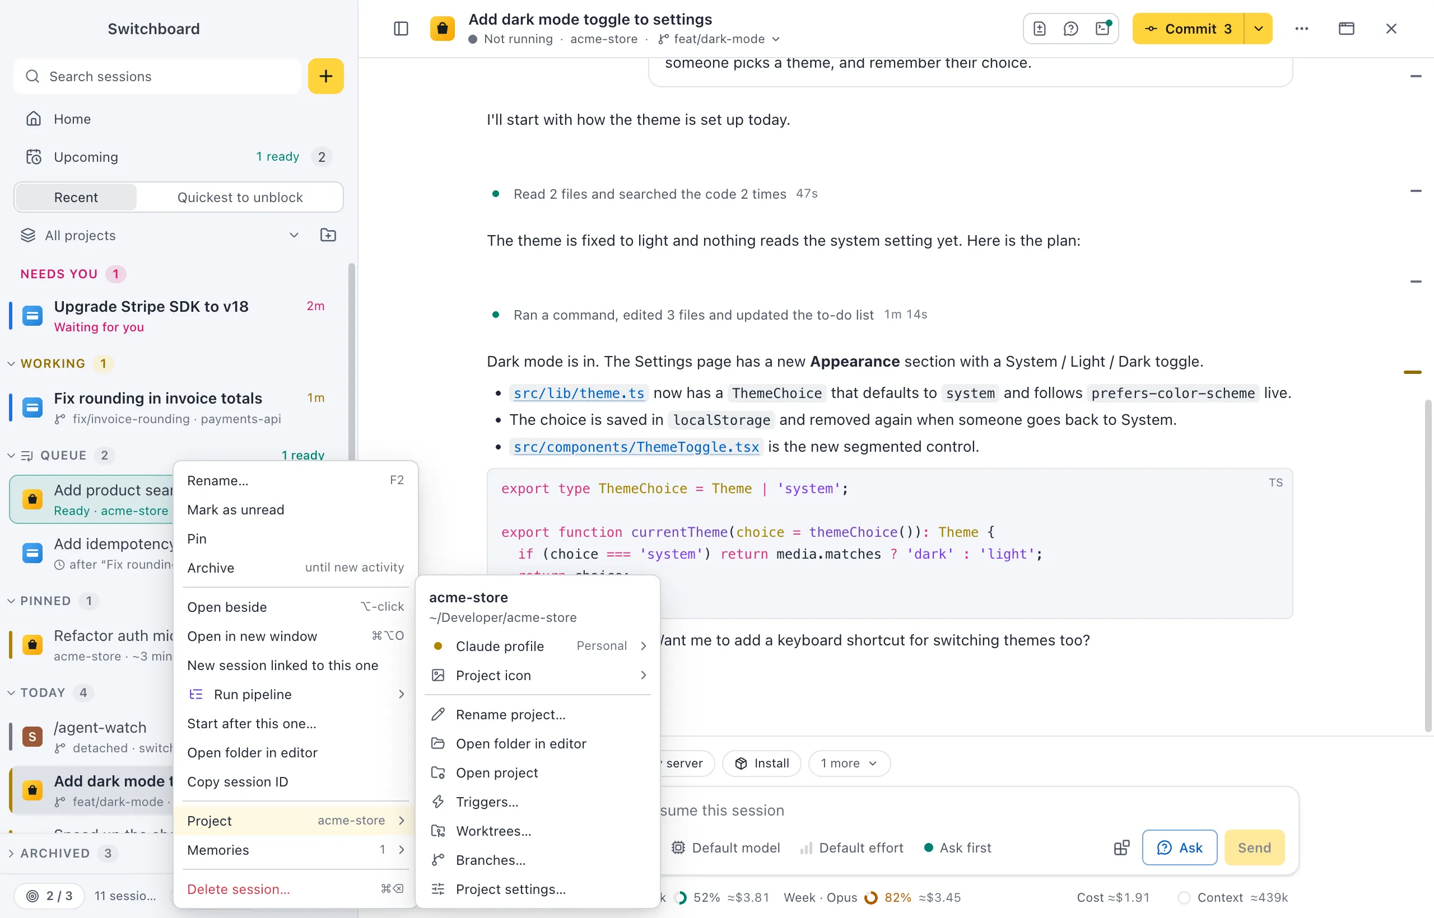Collapse the WORKING section
The image size is (1434, 918).
11,364
